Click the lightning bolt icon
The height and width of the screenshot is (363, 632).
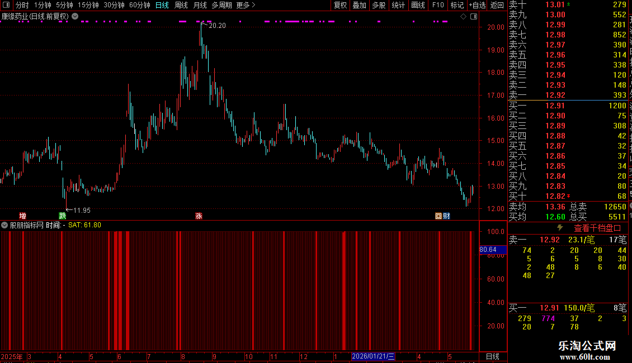[x=560, y=228]
